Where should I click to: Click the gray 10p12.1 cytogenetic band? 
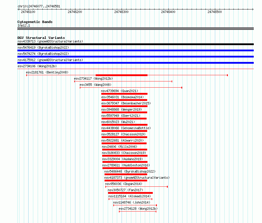pos(135,29)
